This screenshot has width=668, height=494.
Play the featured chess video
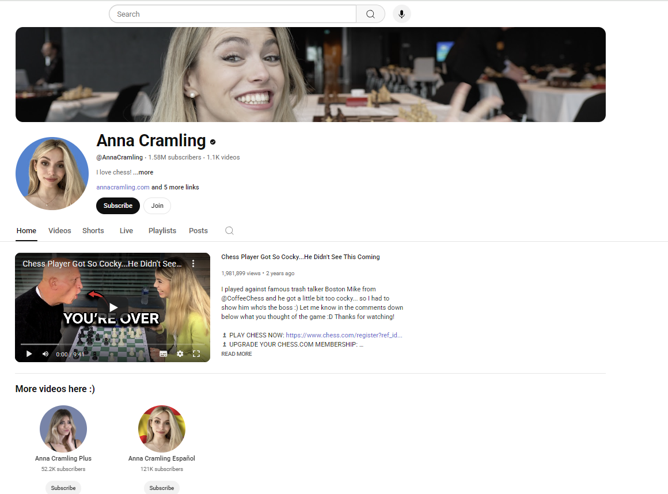tap(112, 307)
